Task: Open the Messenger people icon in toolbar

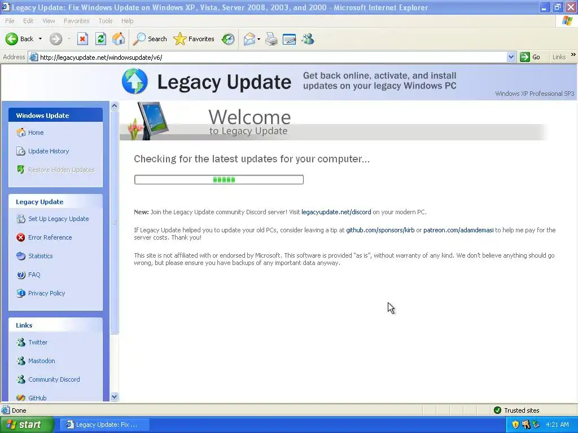Action: click(308, 39)
